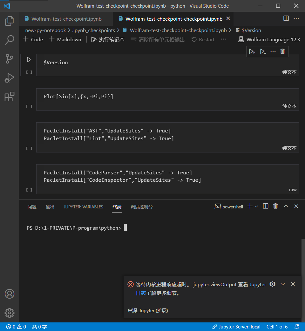Open cell more-actions ellipsis menu
Screen dimensions: 305x331
(x=273, y=51)
